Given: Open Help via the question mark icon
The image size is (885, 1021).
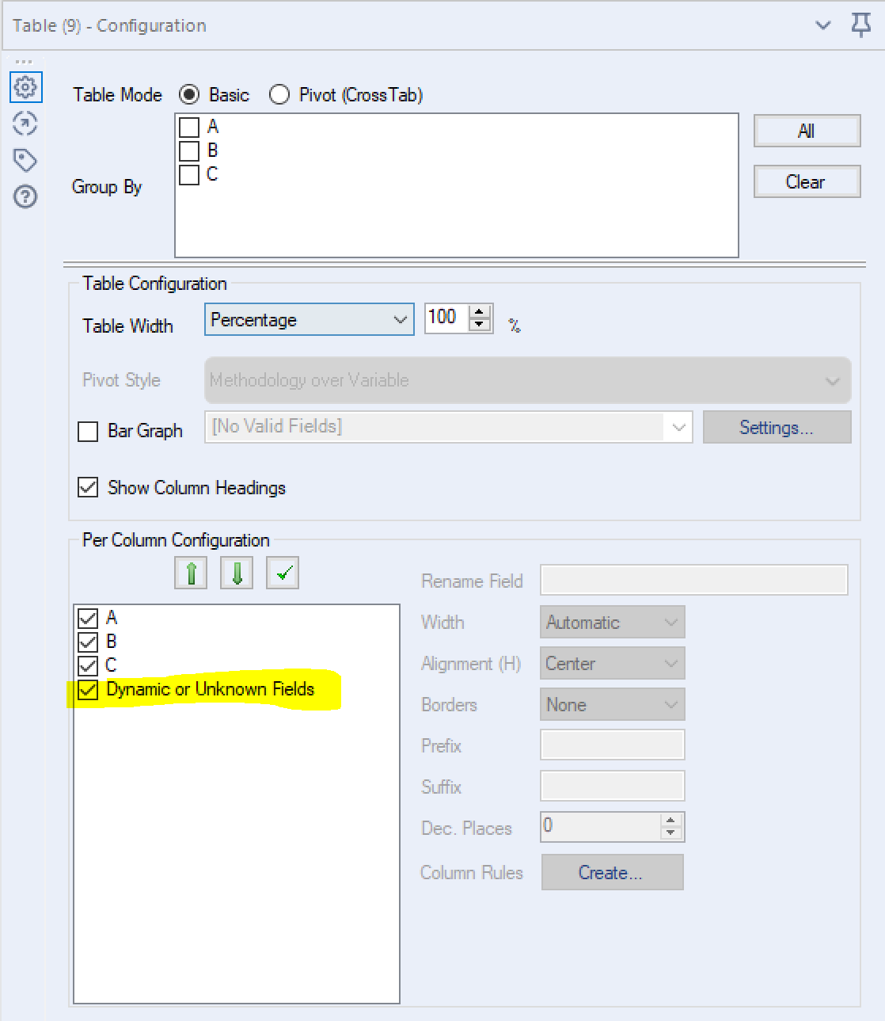Looking at the screenshot, I should [25, 196].
